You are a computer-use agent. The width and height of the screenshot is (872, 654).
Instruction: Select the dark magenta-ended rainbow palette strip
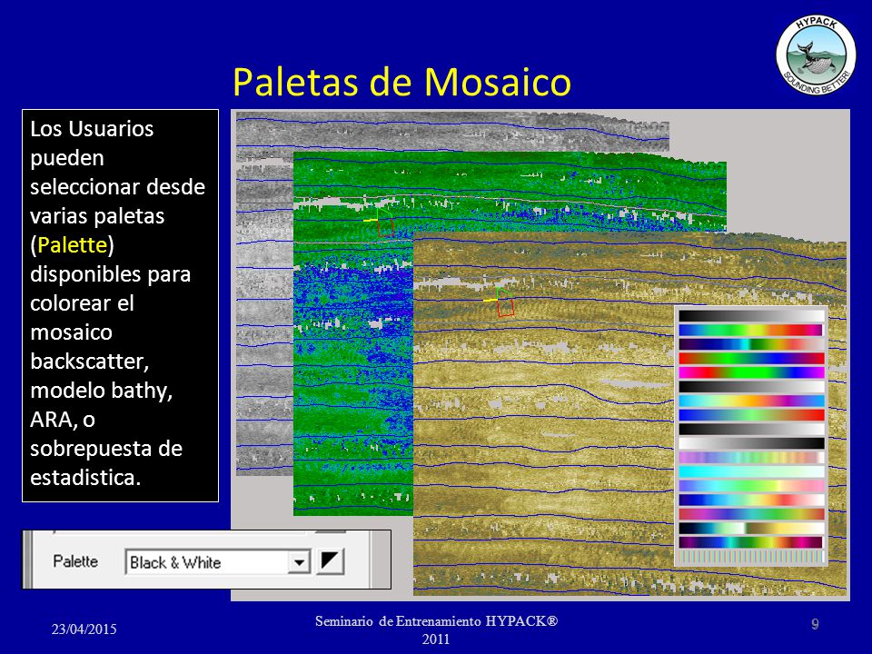tap(751, 542)
